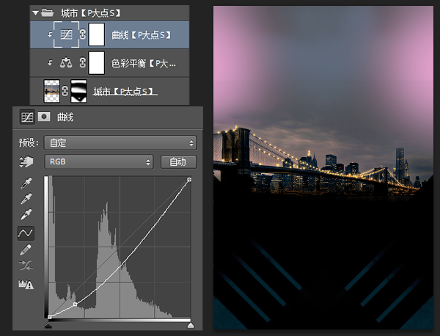Click the histogram clipping warning icon
Screen dimensions: 440x336
coord(26,285)
